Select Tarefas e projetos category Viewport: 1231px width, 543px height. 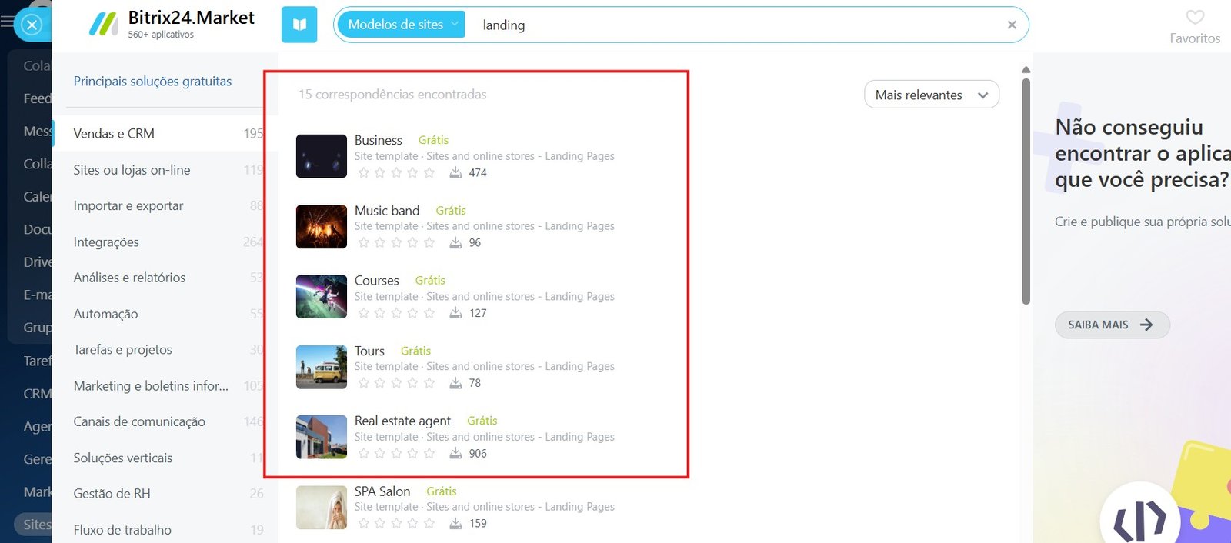point(165,349)
